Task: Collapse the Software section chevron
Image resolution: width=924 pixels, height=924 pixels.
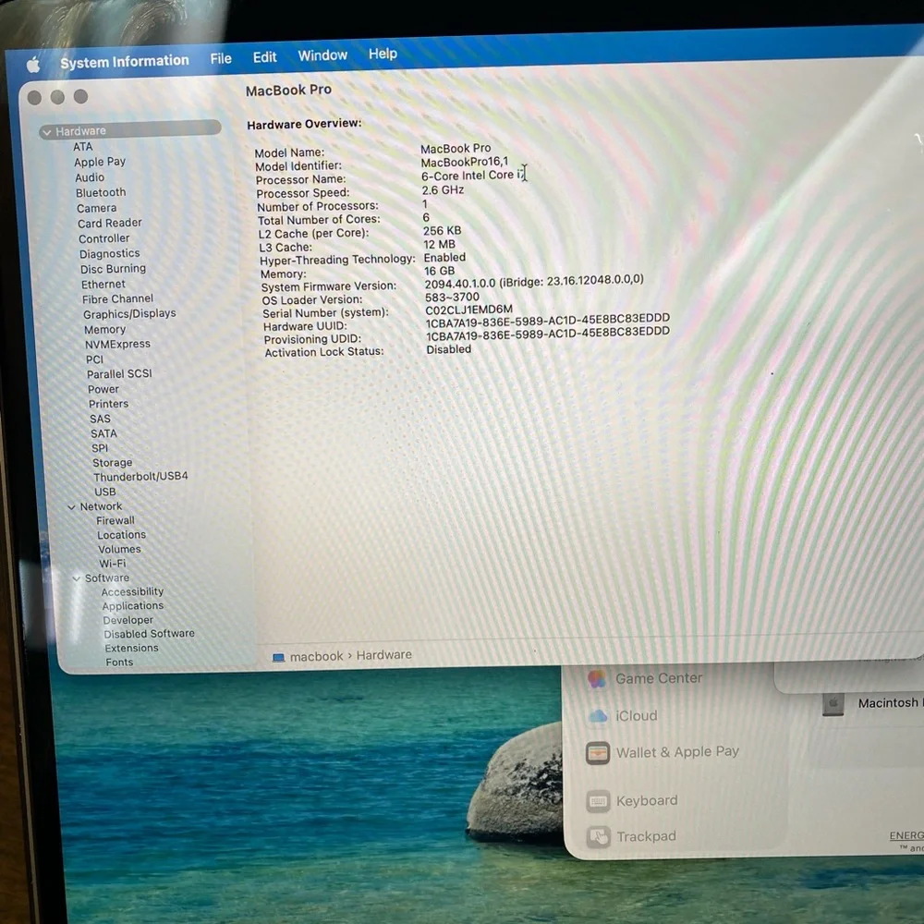Action: pos(76,578)
